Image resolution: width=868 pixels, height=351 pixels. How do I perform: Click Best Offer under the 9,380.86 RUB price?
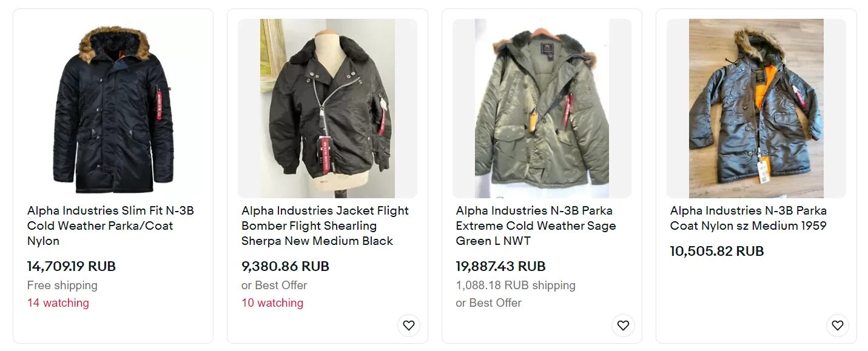pyautogui.click(x=281, y=285)
